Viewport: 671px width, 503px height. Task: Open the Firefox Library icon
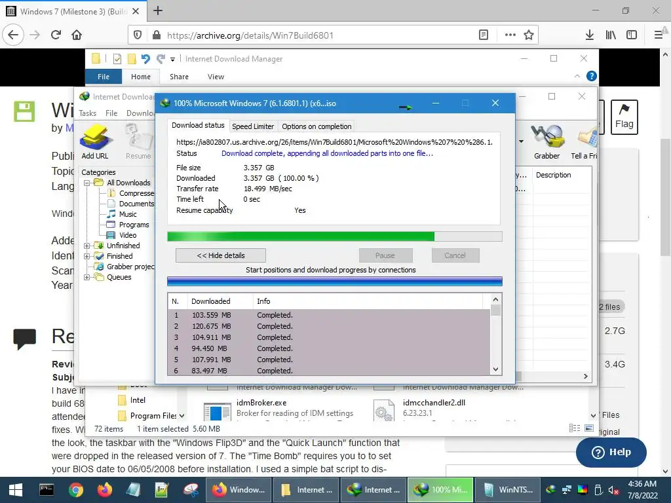pyautogui.click(x=611, y=35)
